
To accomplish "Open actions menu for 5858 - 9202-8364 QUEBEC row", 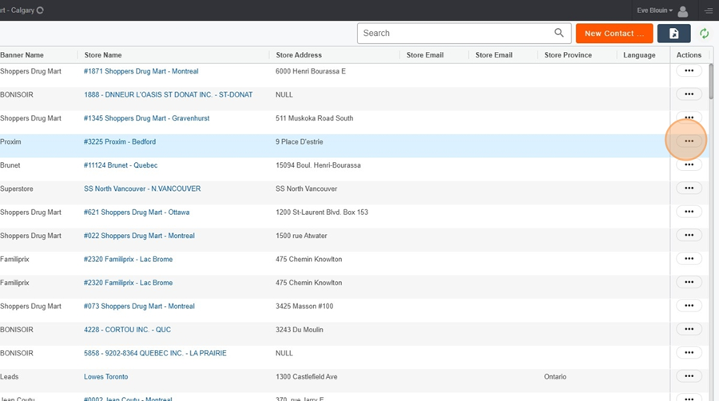I will [x=689, y=352].
